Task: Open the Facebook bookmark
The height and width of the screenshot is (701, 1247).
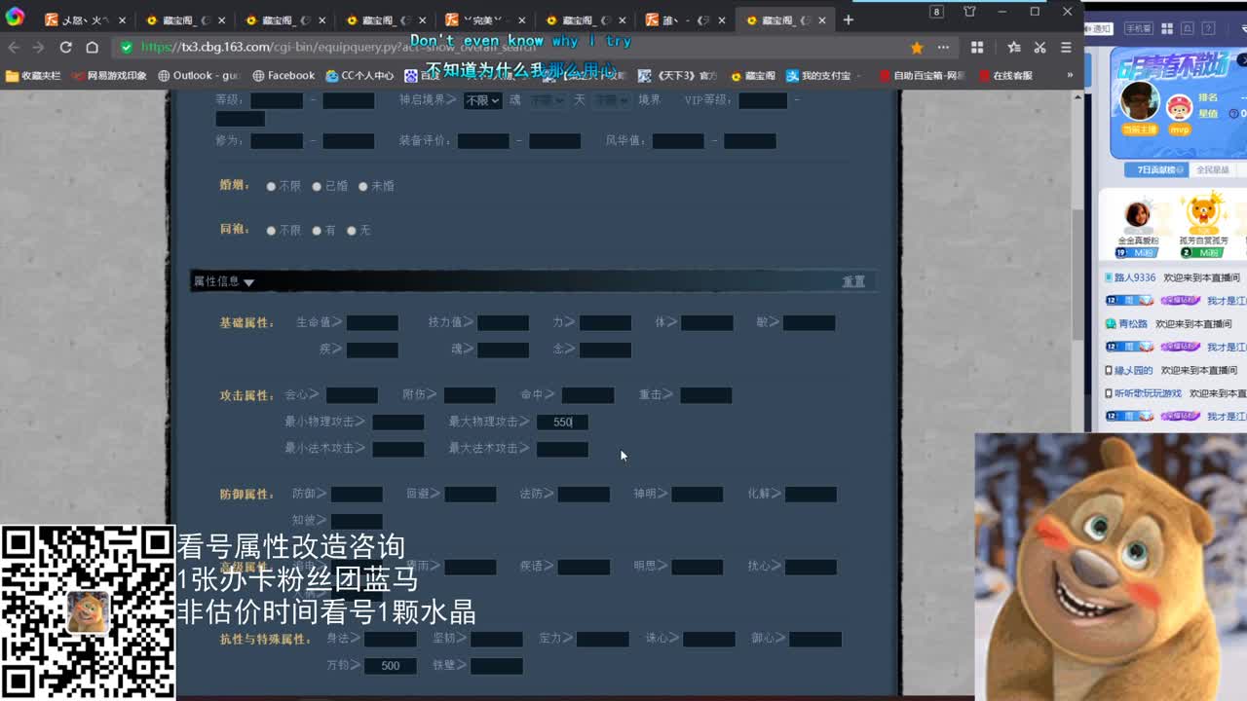Action: tap(283, 75)
